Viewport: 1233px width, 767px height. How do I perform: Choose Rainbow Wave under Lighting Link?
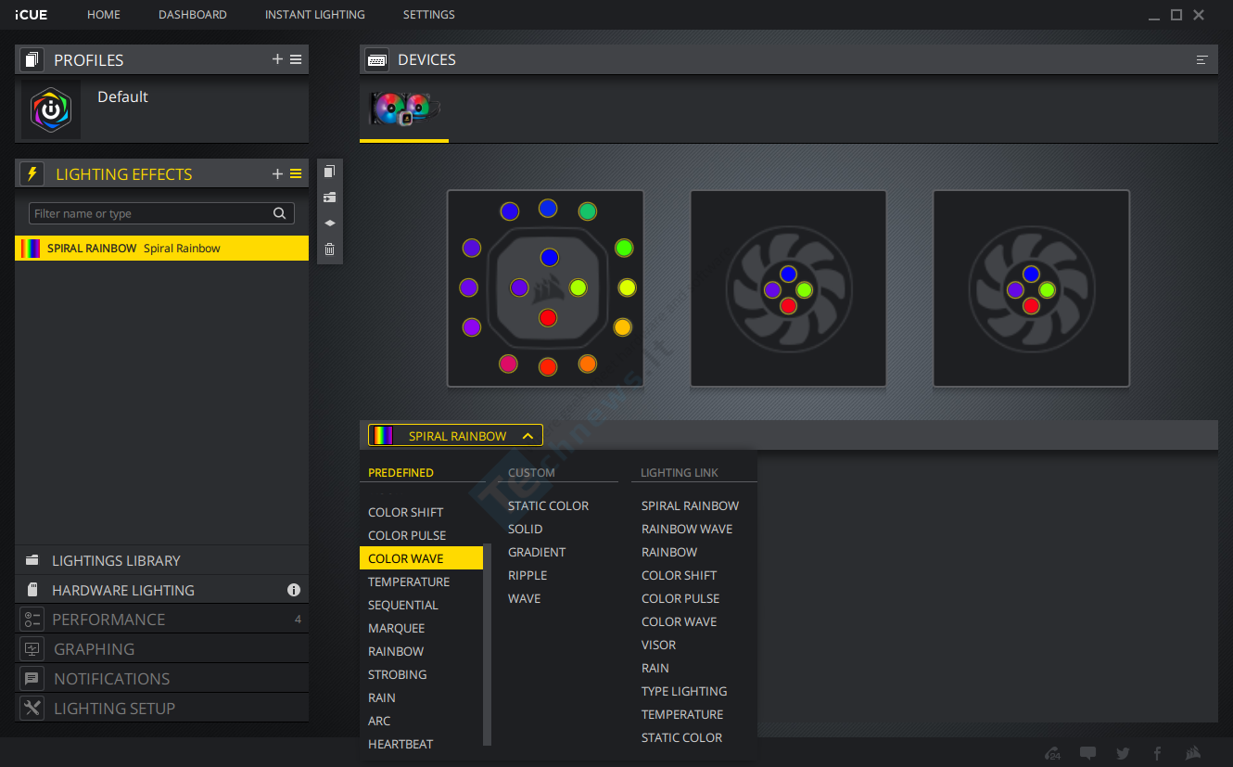(687, 529)
